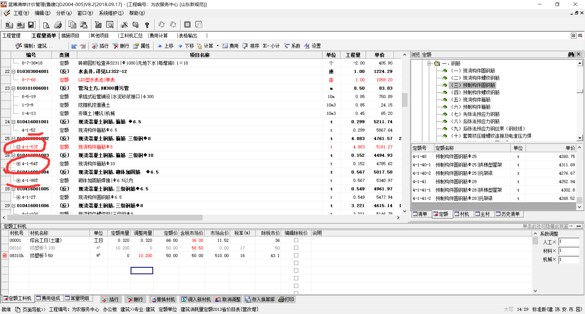Select quota row 4-1-41 预制构件圆钢筋Φ28
This screenshot has width=585, height=314.
pos(494,182)
